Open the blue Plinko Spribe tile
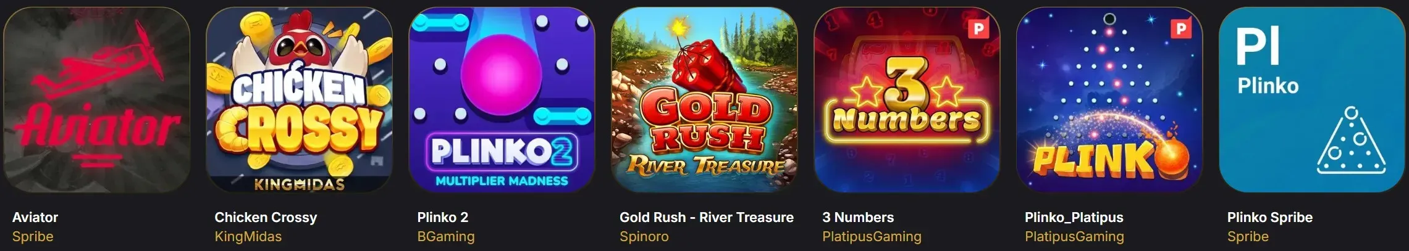Screen dimensions: 1409x251 coord(1312,100)
